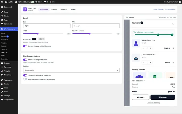Viewport: 182px width, 114px height.
Task: Increase Alpine Dress 220 quantity
Action: click(x=150, y=48)
